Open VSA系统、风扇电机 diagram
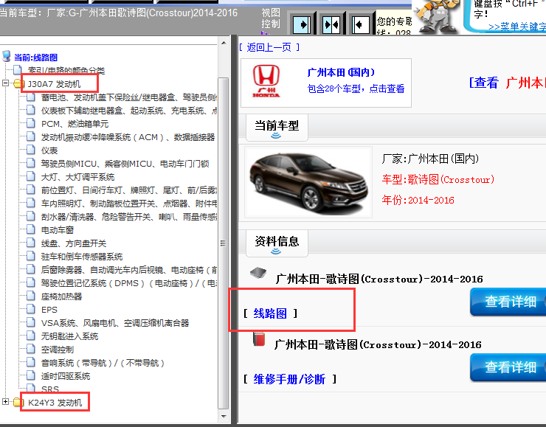Screen dimensions: 546x427 (x=115, y=323)
